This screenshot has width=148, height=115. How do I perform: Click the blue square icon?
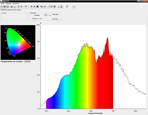point(38,7)
